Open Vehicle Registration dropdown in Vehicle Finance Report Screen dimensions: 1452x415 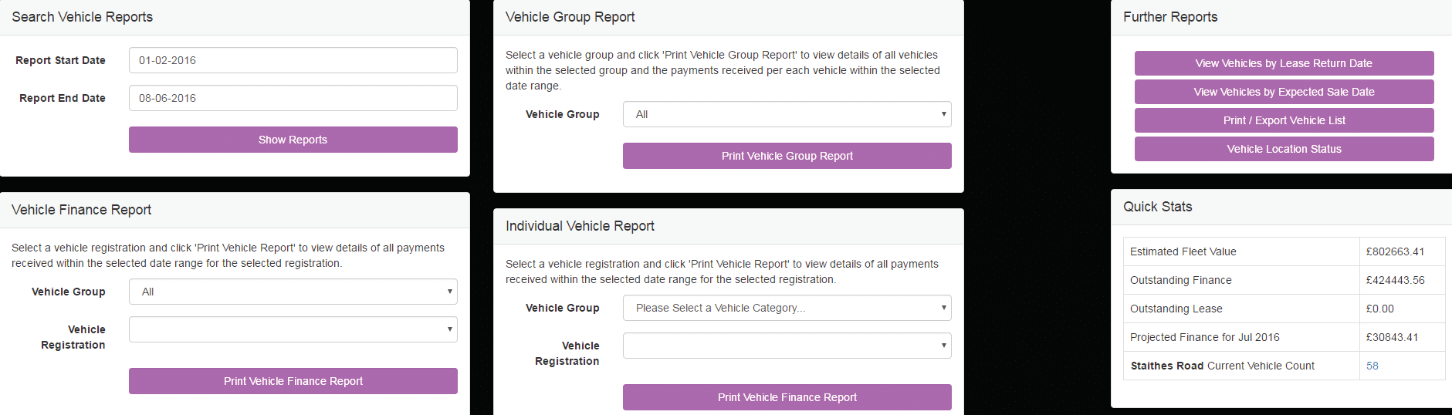[x=293, y=329]
